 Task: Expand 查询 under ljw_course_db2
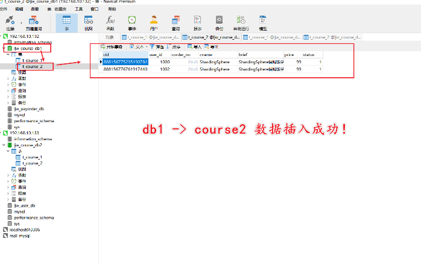click(8, 187)
